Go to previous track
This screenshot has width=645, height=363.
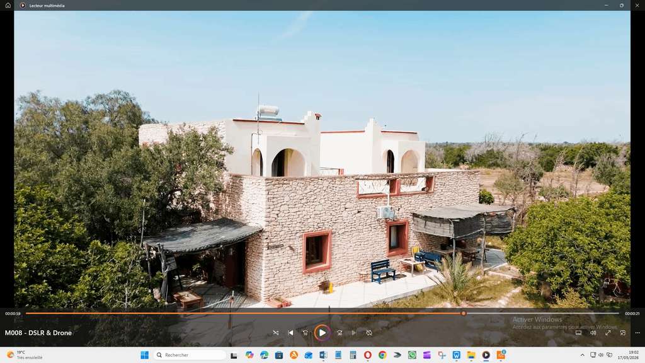pos(291,333)
